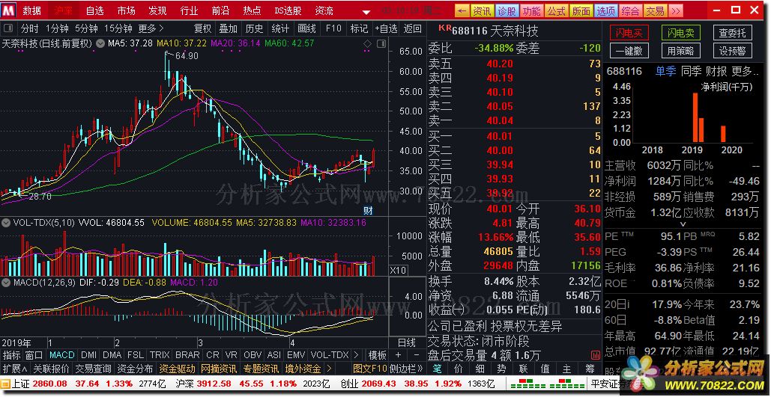The image size is (771, 397).
Task: Switch to the 主 main force tab
Action: coord(567,368)
